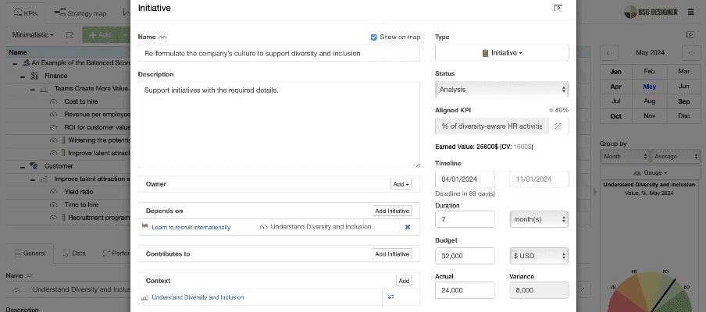
Task: Open the Initiative type dropdown
Action: [x=501, y=53]
